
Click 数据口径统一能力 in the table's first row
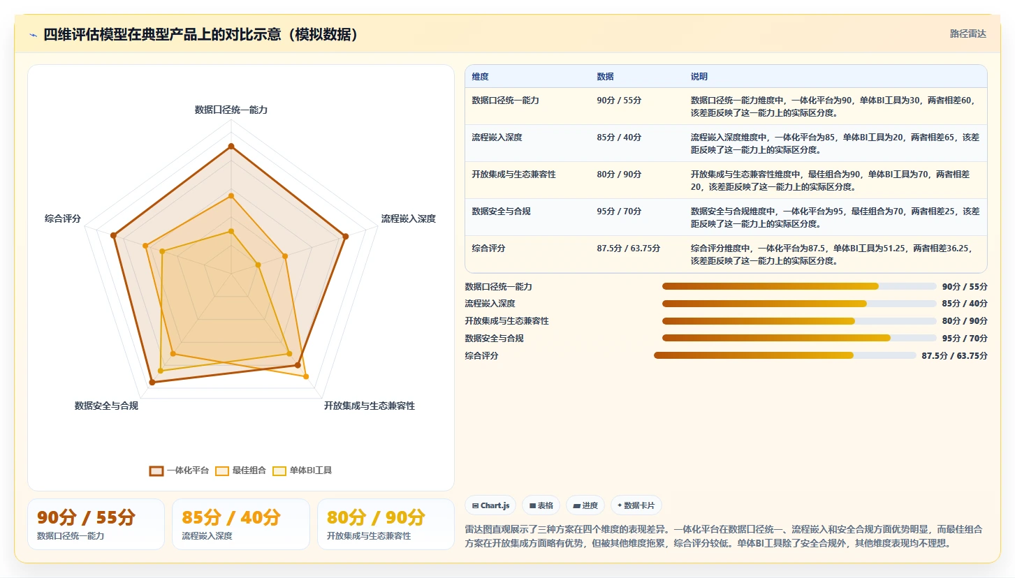[505, 101]
